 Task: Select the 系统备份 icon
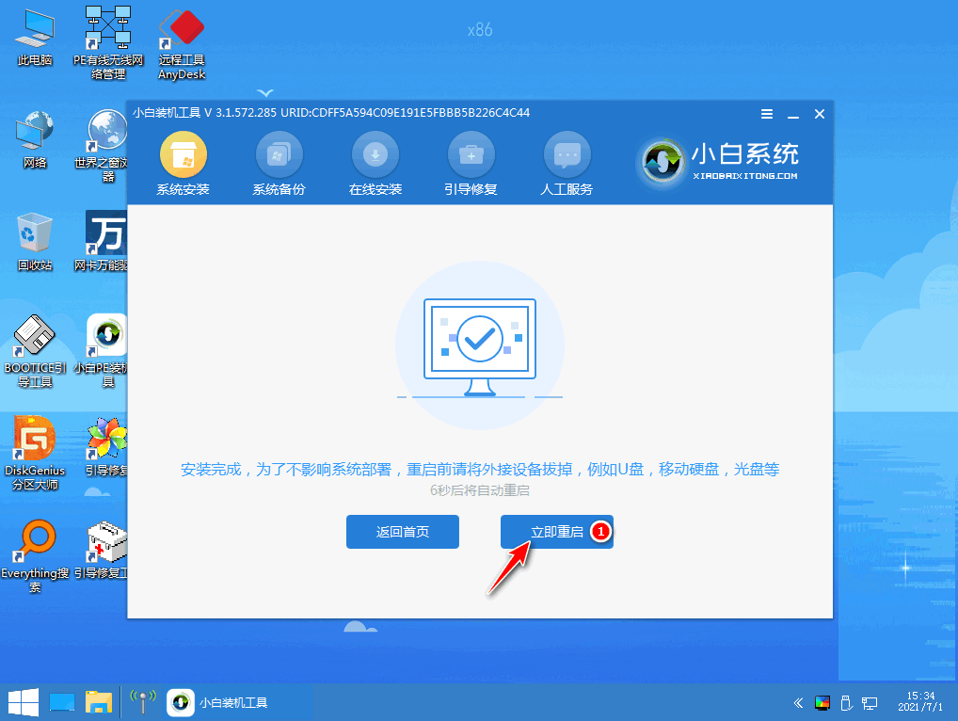pyautogui.click(x=279, y=155)
